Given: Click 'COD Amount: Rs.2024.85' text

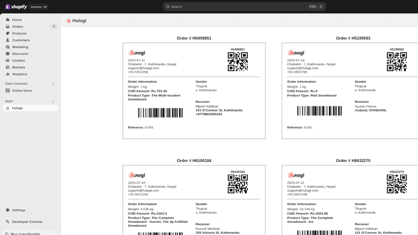Looking at the screenshot, I should 307,213.
